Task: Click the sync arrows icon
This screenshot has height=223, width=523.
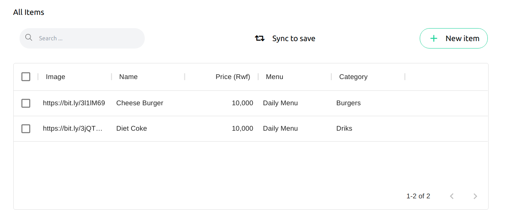Action: [260, 38]
